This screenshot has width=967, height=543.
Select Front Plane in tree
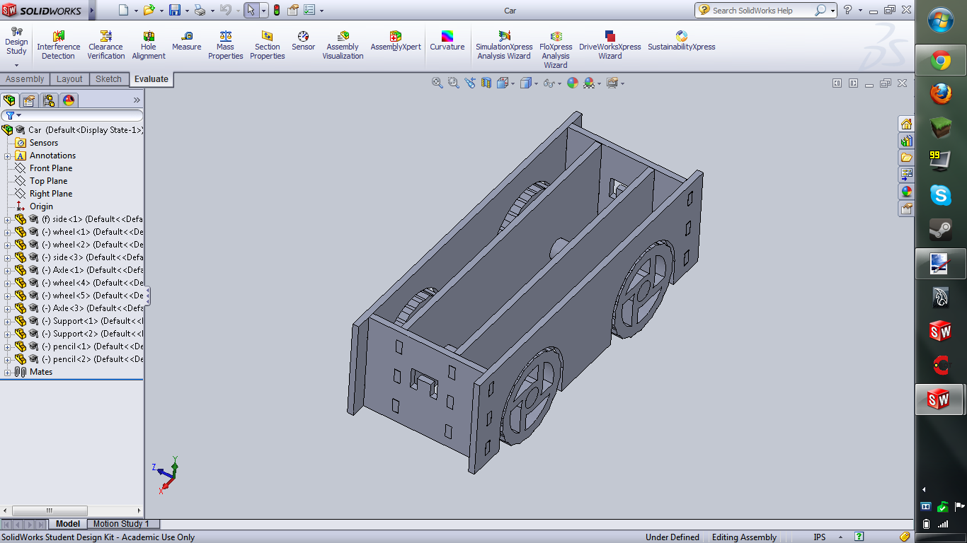point(51,168)
